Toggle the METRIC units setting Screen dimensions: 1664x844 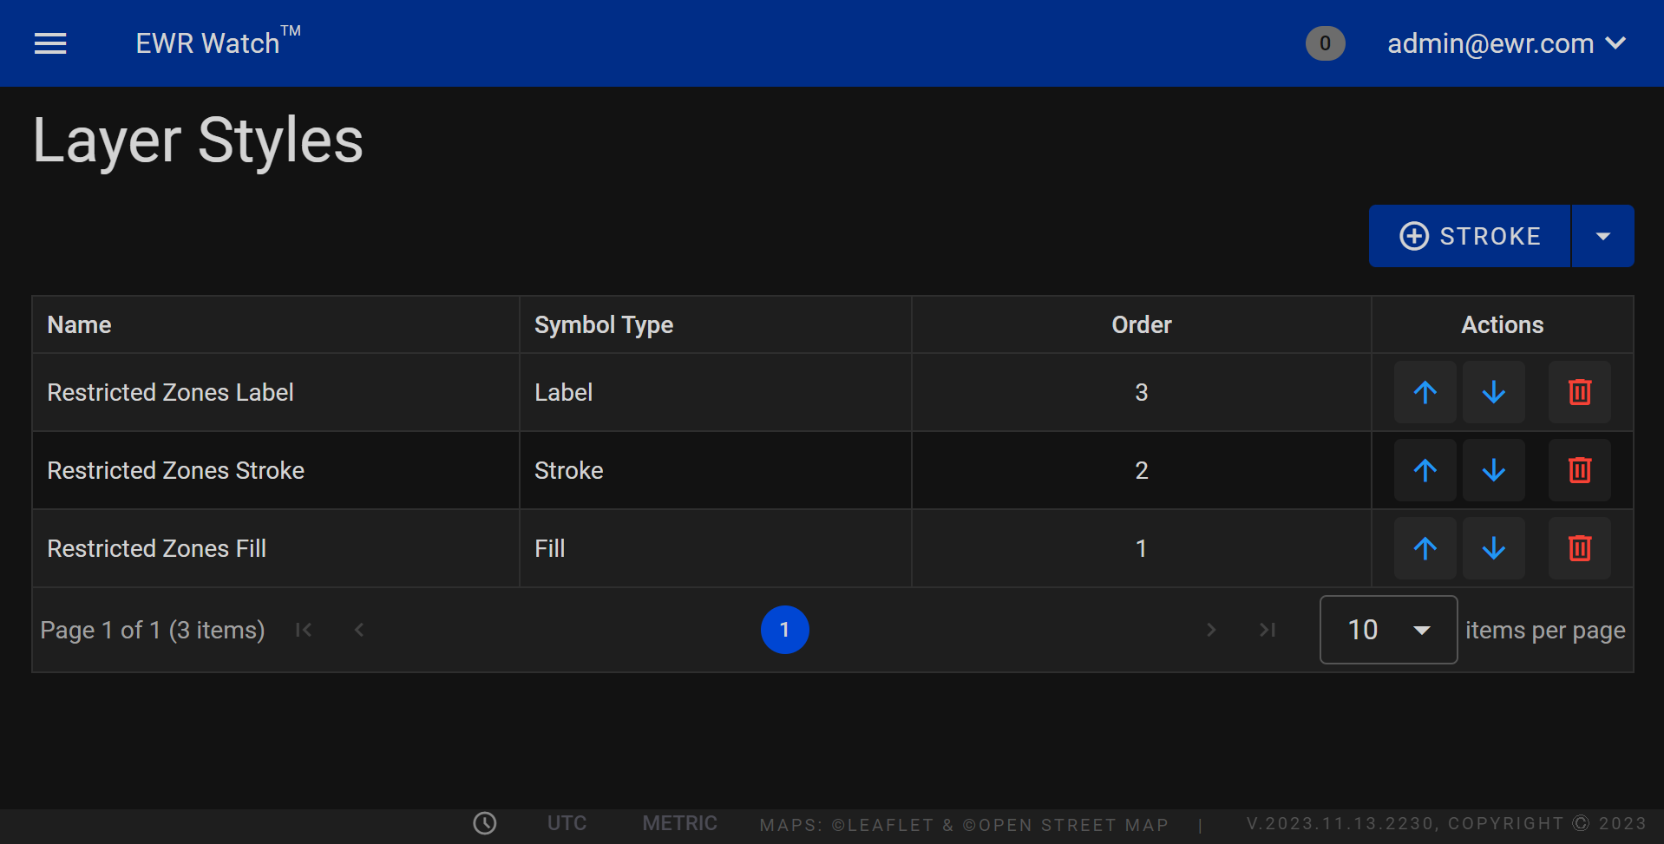click(679, 823)
